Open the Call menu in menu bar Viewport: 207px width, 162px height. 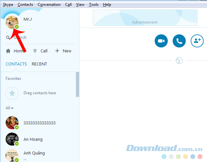click(68, 5)
